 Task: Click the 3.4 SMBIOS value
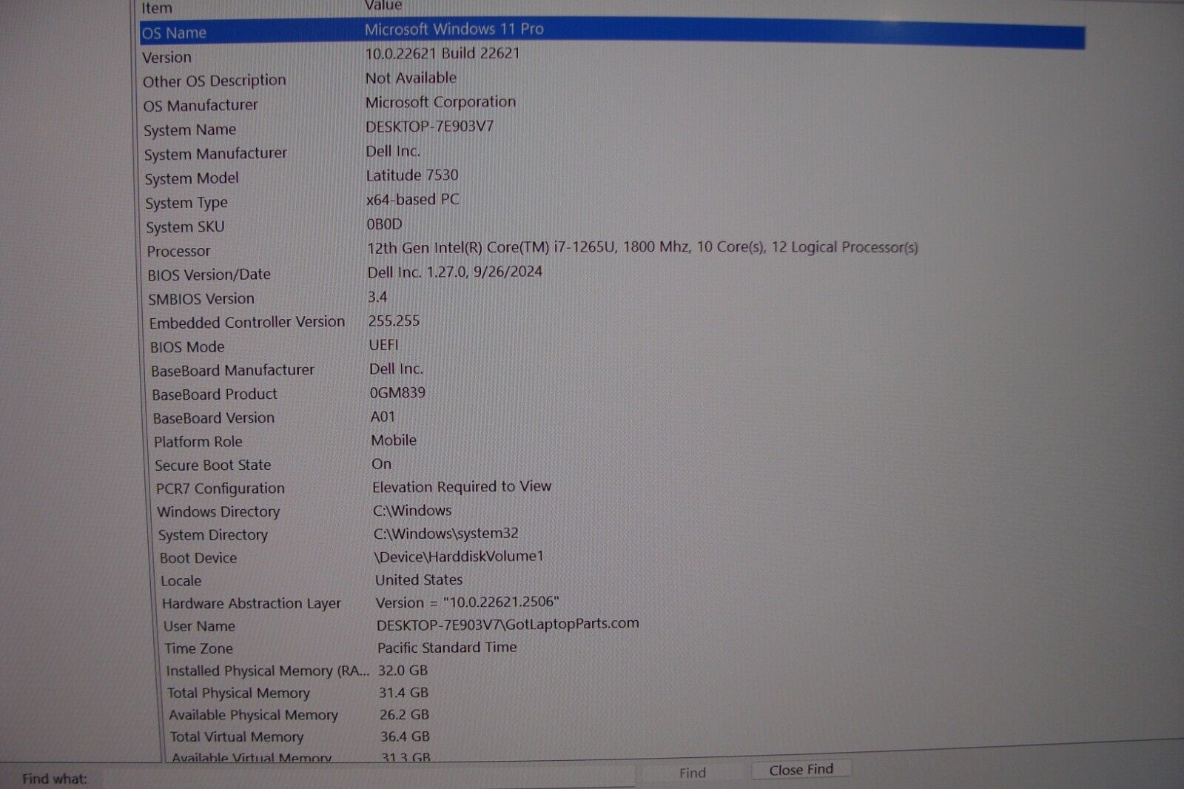tap(377, 297)
